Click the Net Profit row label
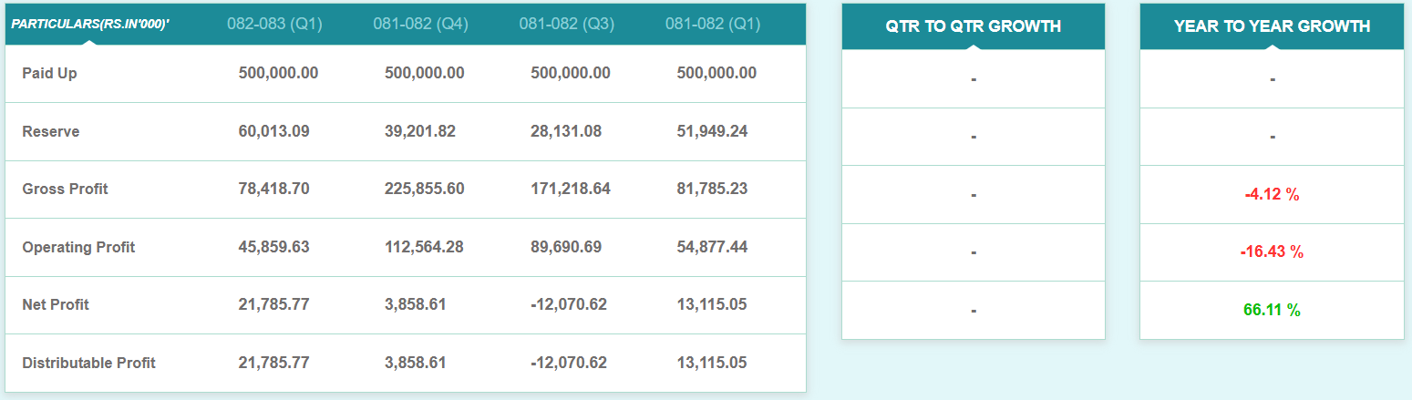This screenshot has height=400, width=1412. click(x=56, y=305)
